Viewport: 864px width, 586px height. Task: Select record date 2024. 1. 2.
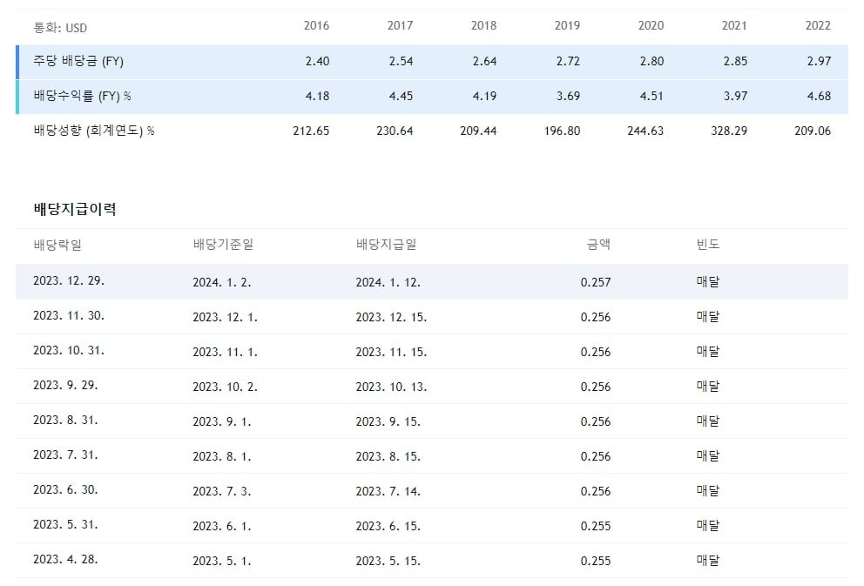[222, 282]
